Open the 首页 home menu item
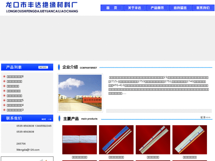Viewport: 215px width, 161px height. point(112,8)
